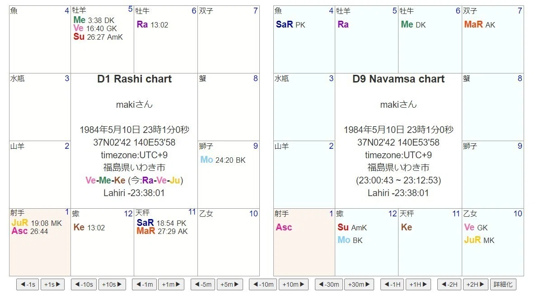539x293 pixels.
Task: Click the 蟹 sign label in D1 chart
Action: click(x=202, y=78)
